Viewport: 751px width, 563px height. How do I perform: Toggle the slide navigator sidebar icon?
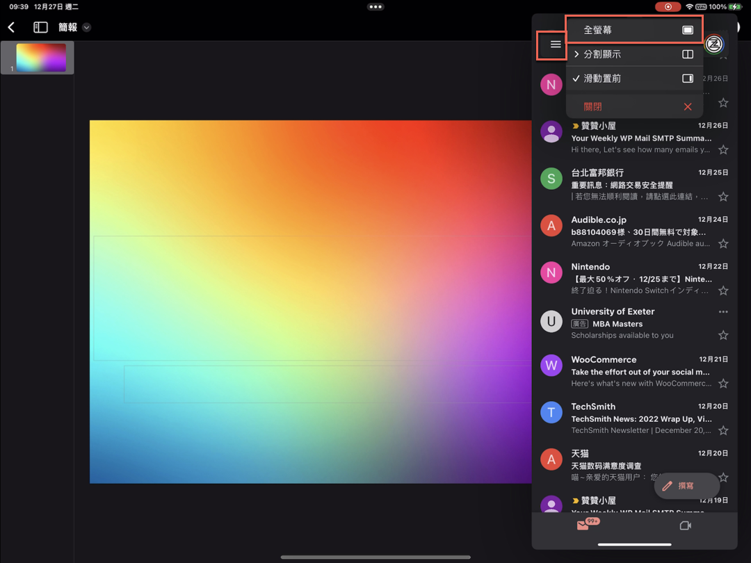(40, 27)
